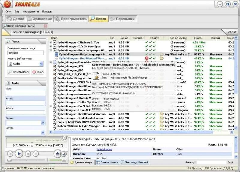This screenshot has width=240, height=172.
Task: Click the Начать поиск button
Action: coord(19,72)
